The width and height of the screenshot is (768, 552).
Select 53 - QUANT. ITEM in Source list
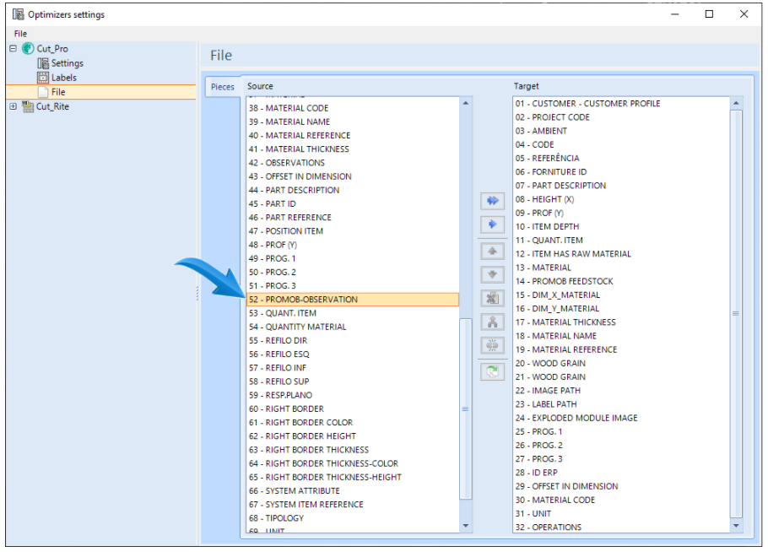click(353, 313)
